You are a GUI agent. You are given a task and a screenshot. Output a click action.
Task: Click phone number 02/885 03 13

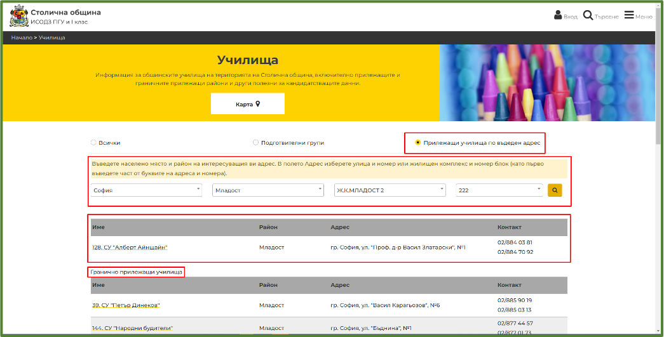click(515, 310)
